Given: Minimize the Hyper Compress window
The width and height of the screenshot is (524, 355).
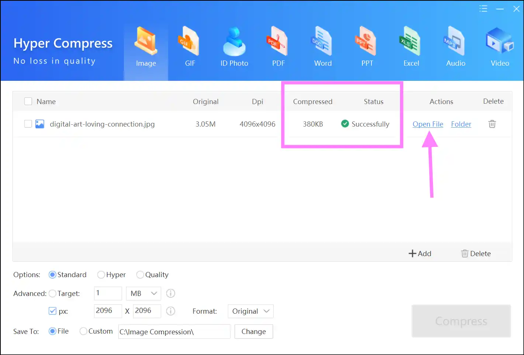Looking at the screenshot, I should click(500, 9).
